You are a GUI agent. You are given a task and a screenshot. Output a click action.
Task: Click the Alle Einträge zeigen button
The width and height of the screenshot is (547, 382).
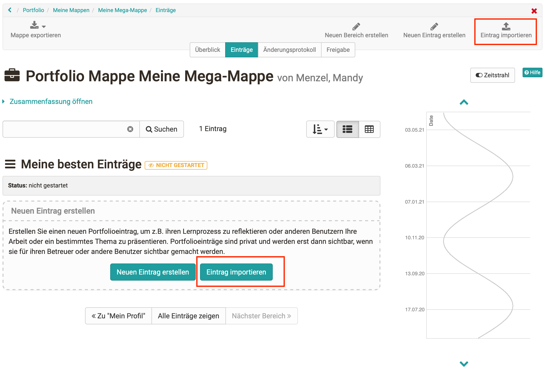tap(188, 316)
